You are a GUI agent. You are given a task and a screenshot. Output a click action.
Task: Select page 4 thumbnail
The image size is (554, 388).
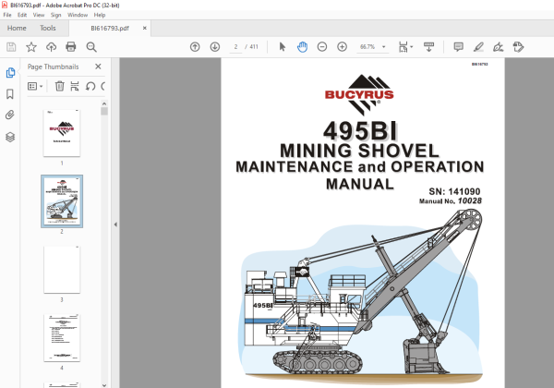[x=62, y=338]
